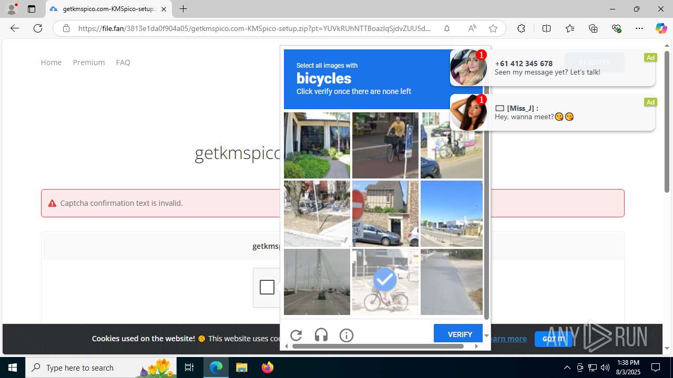Open the Favorites list

pos(570,28)
